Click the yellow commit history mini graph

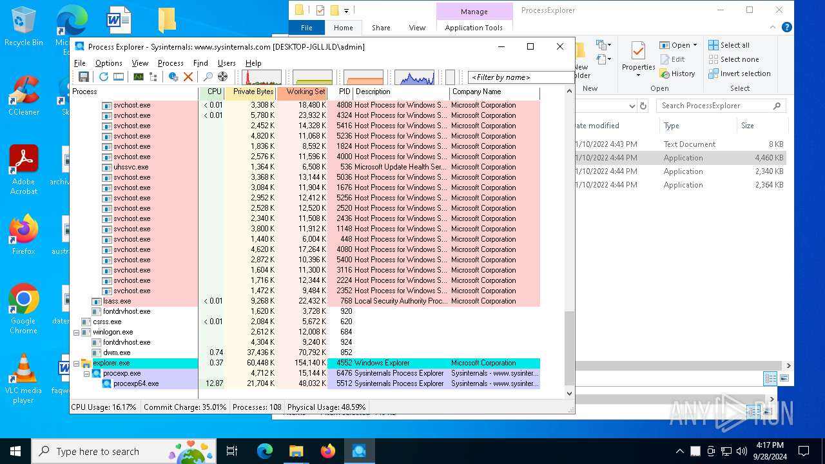[313, 77]
